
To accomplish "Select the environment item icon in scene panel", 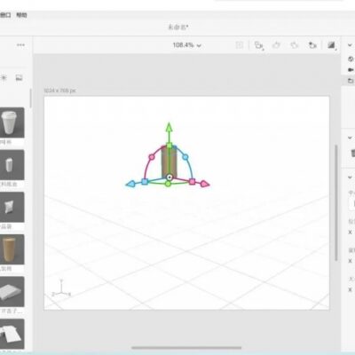I will click(x=351, y=59).
